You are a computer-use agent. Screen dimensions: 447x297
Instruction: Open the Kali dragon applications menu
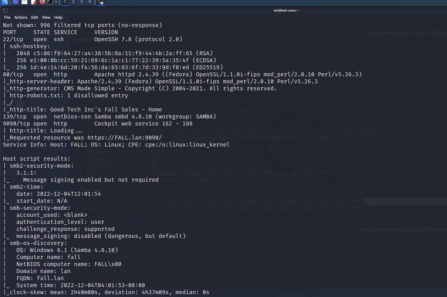[5, 2]
